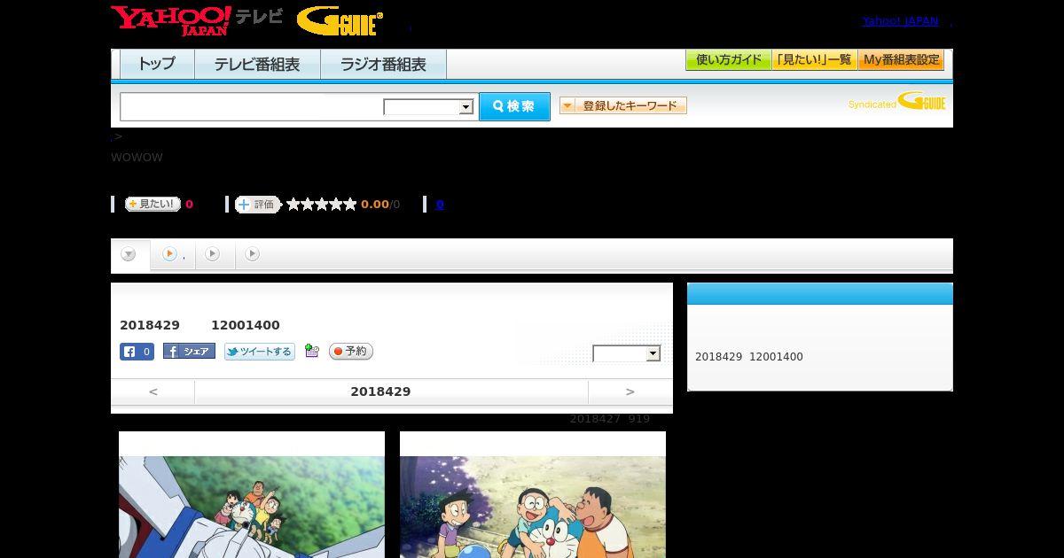Set rating with fifth star

pyautogui.click(x=350, y=204)
